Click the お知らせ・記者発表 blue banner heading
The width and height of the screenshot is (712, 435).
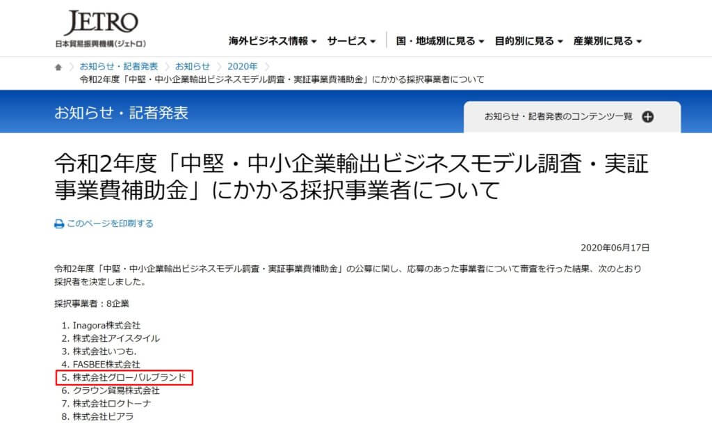(121, 113)
